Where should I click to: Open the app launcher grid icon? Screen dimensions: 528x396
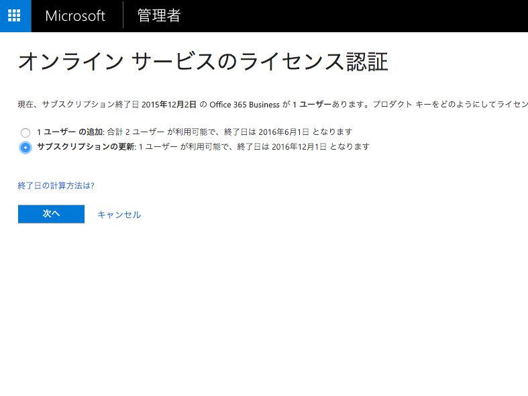coord(14,15)
